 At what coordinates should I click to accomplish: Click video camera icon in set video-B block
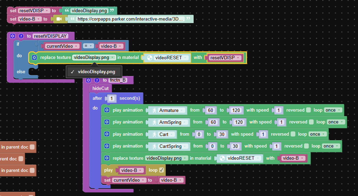pyautogui.click(x=59, y=19)
